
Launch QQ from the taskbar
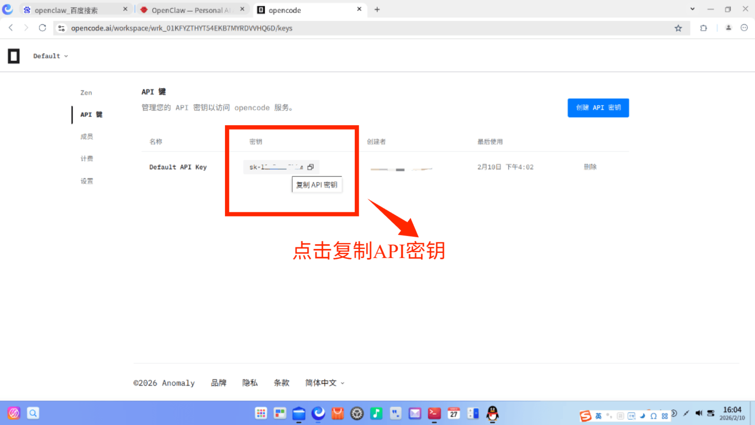pyautogui.click(x=493, y=414)
